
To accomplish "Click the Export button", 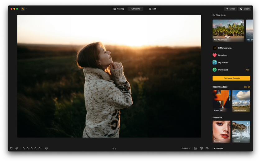I will pyautogui.click(x=245, y=9).
